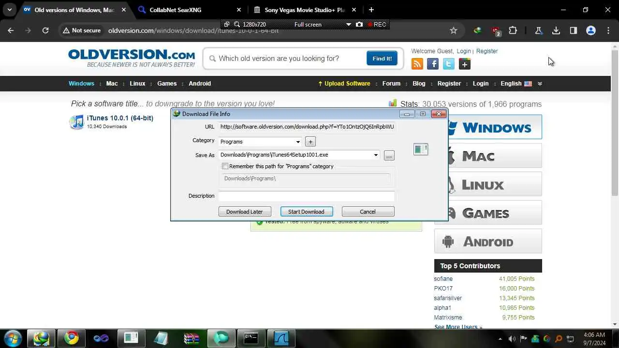The height and width of the screenshot is (348, 619).
Task: Open the Blog link
Action: [x=419, y=84]
